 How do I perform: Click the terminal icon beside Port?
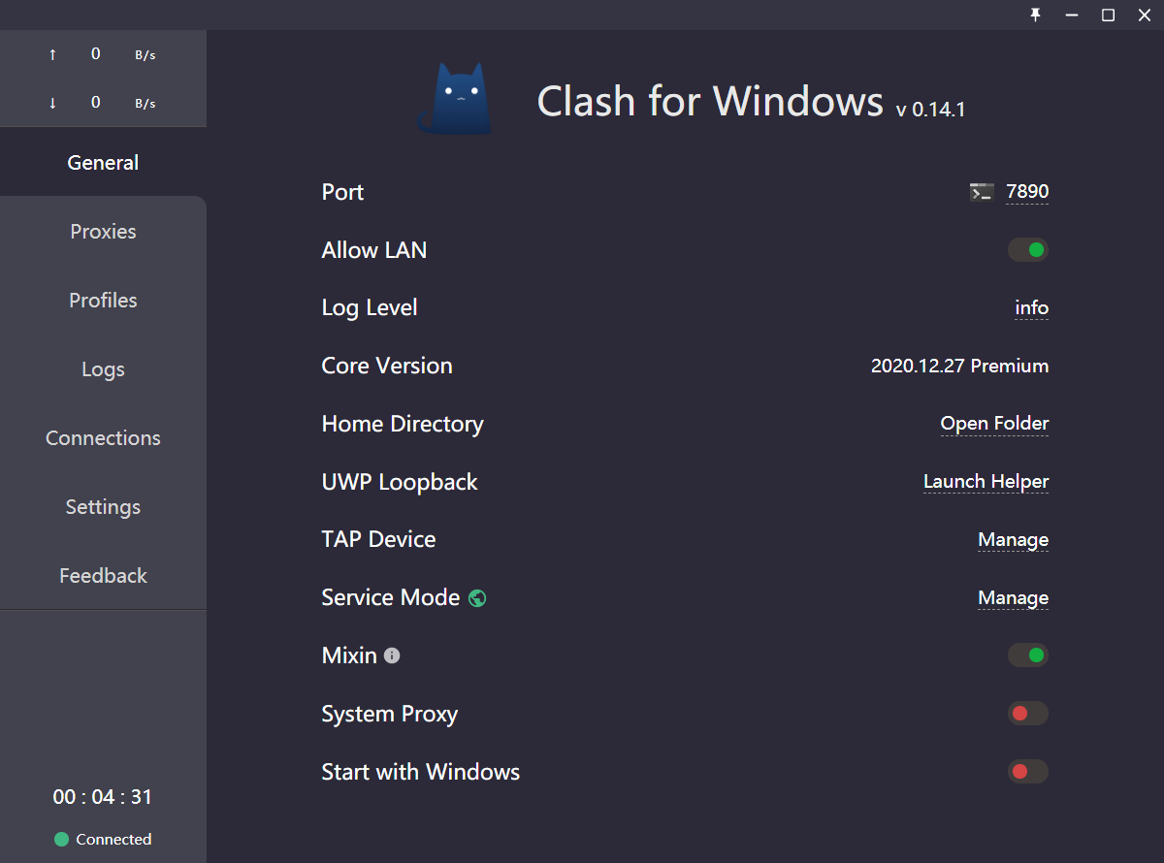click(982, 192)
